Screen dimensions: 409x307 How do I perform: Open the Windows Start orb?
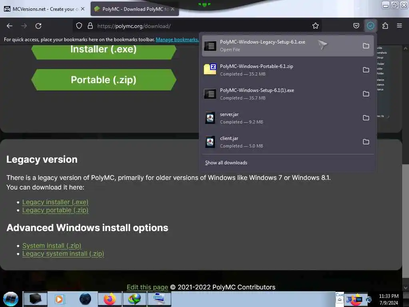pyautogui.click(x=11, y=299)
